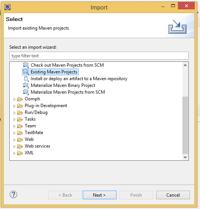Cancel the Import dialog
The image size is (200, 209).
click(173, 195)
